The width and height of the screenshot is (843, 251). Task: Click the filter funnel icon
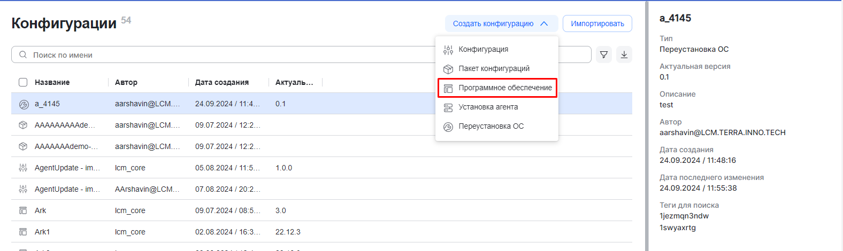(x=604, y=54)
